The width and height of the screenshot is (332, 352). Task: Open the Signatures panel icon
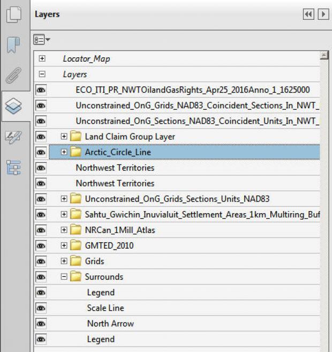coord(13,137)
